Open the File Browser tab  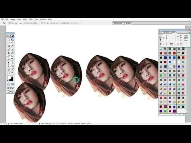coord(118,23)
